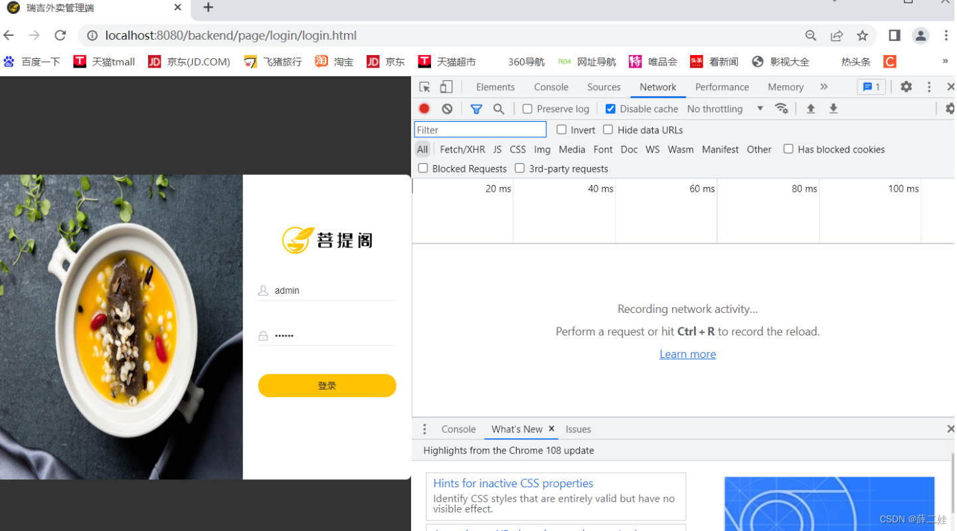Open the drawer three-dot menu
957x531 pixels.
(x=424, y=429)
